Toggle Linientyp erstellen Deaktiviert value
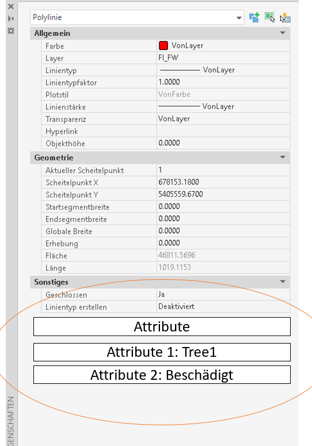312x446 pixels. [223, 307]
